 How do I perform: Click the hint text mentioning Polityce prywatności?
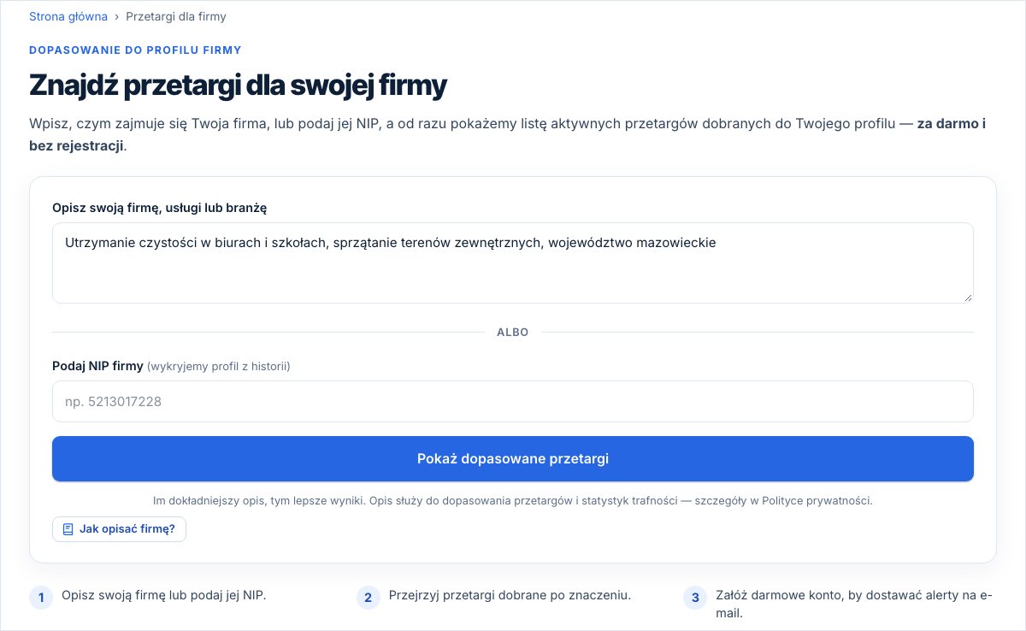[513, 501]
